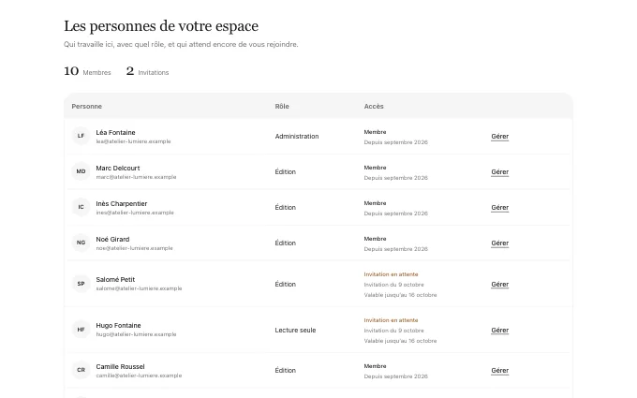
Task: Click the name Inès Charpentier
Action: pos(122,204)
